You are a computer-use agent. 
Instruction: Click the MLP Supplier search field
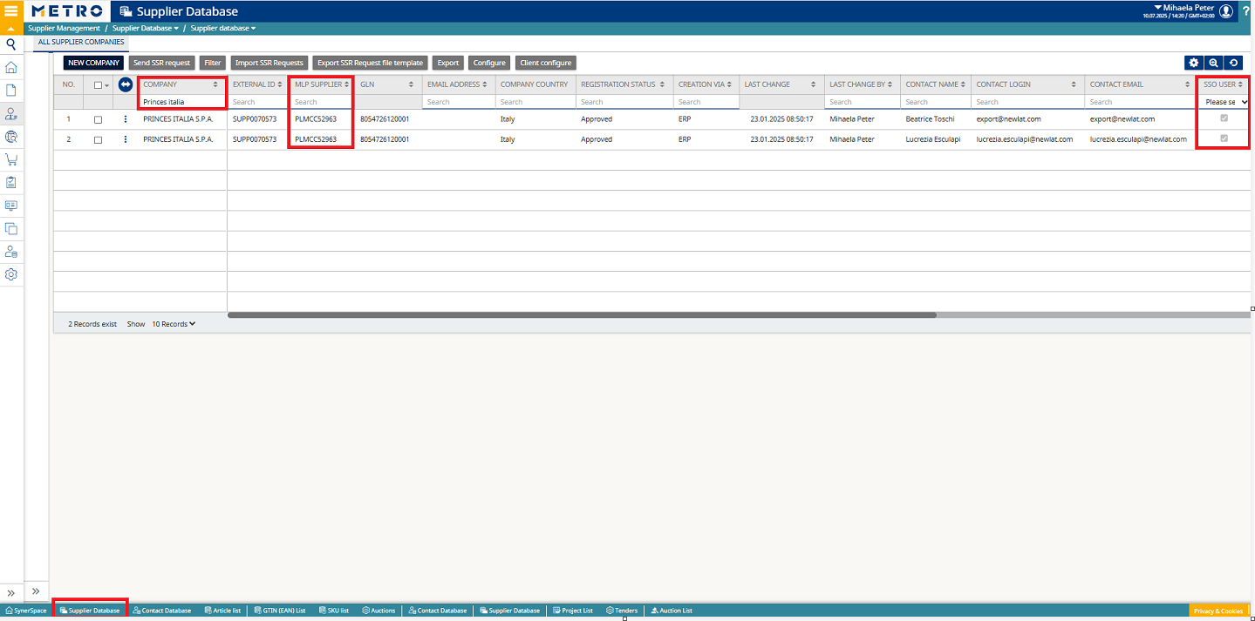321,102
